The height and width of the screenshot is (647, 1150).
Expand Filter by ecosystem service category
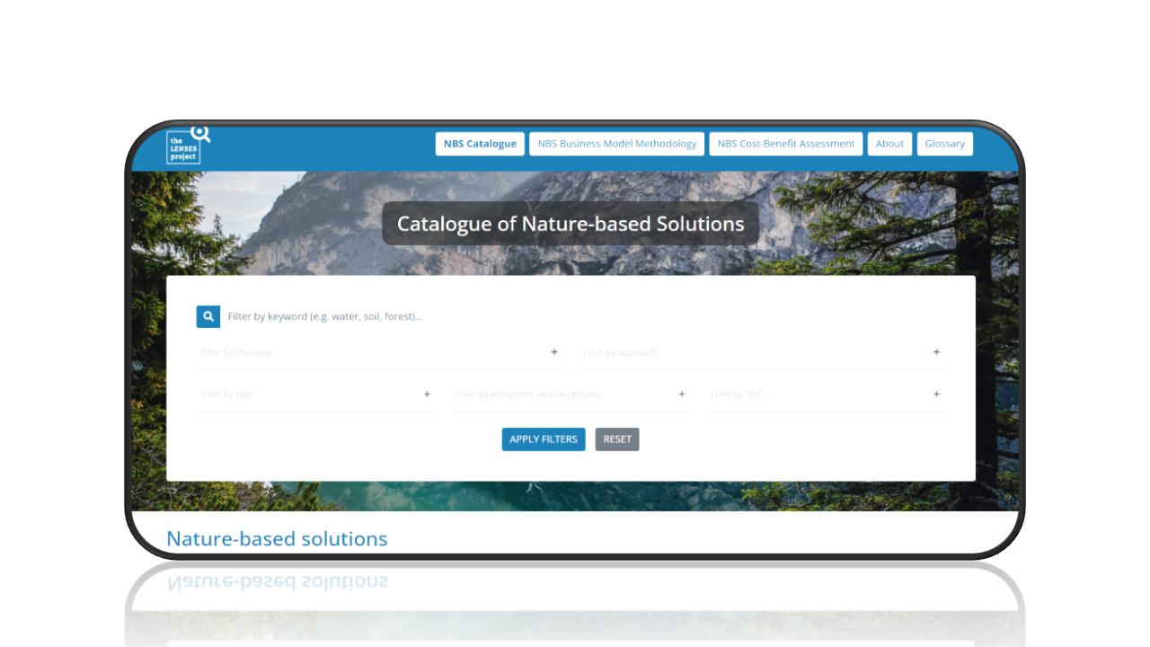(571, 394)
